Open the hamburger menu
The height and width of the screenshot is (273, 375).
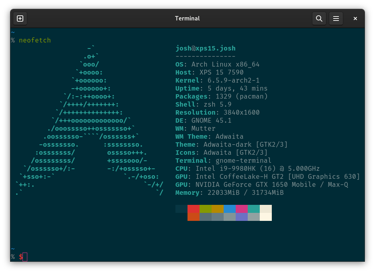click(336, 18)
